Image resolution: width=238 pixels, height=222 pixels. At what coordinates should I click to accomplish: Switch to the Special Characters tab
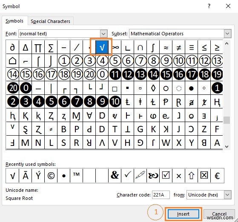51,21
